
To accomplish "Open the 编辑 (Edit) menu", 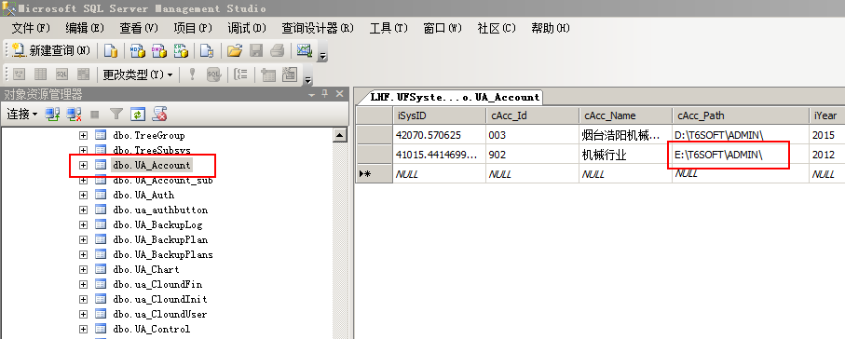I will 85,28.
